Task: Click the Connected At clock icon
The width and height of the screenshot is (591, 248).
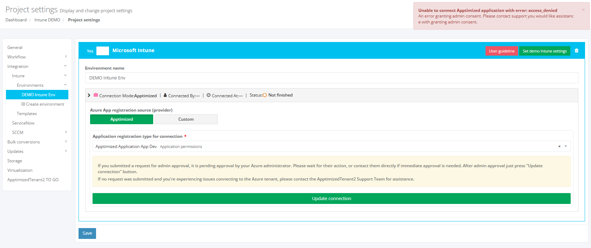Action: point(209,95)
